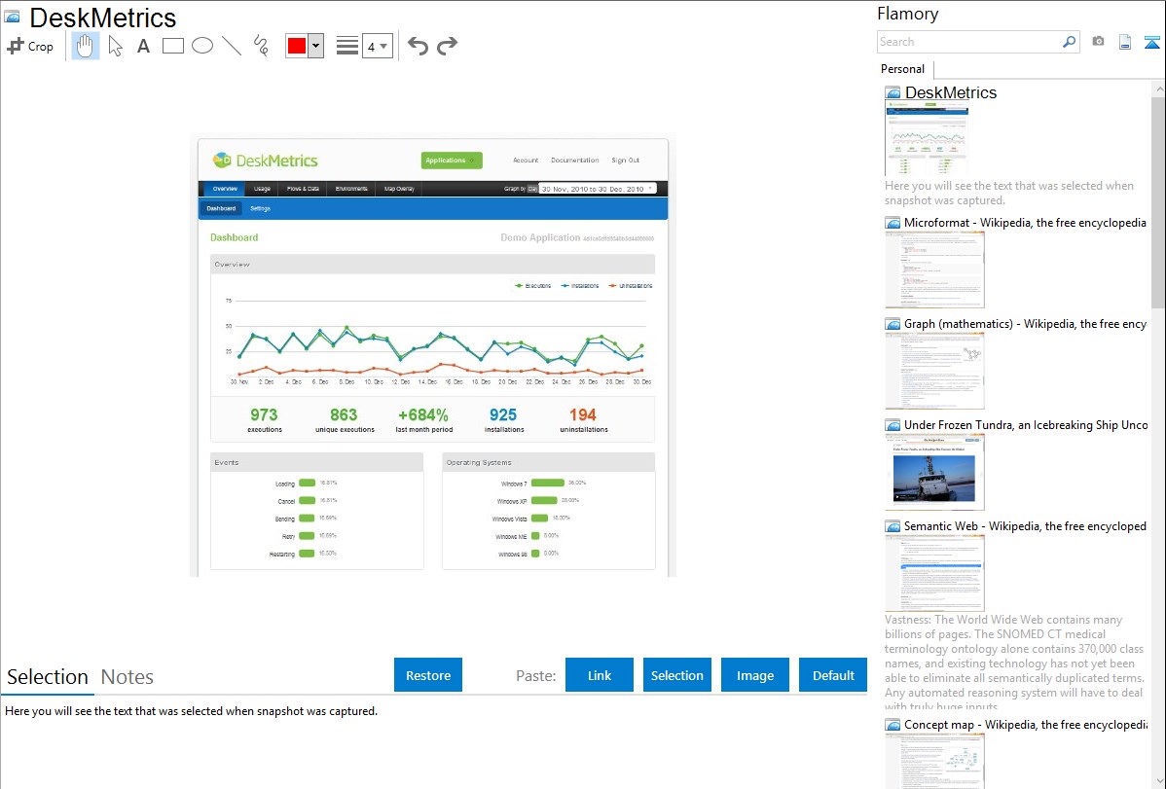Pick the ellipse drawing tool
Viewport: 1166px width, 789px height.
[x=202, y=46]
